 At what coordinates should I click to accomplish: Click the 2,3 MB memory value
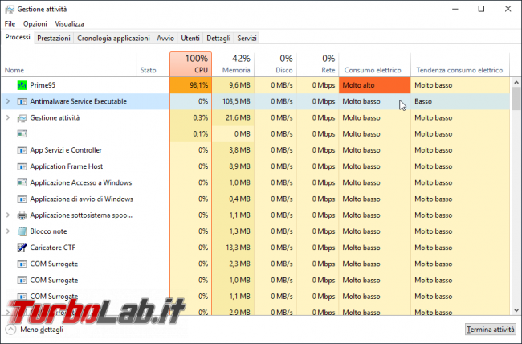239,264
